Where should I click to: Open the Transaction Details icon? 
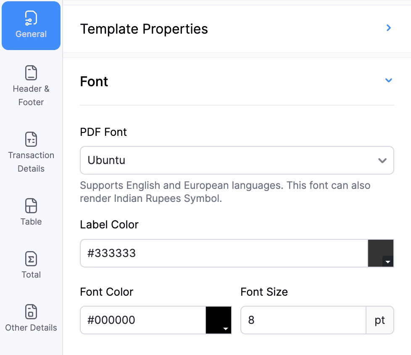click(x=31, y=139)
